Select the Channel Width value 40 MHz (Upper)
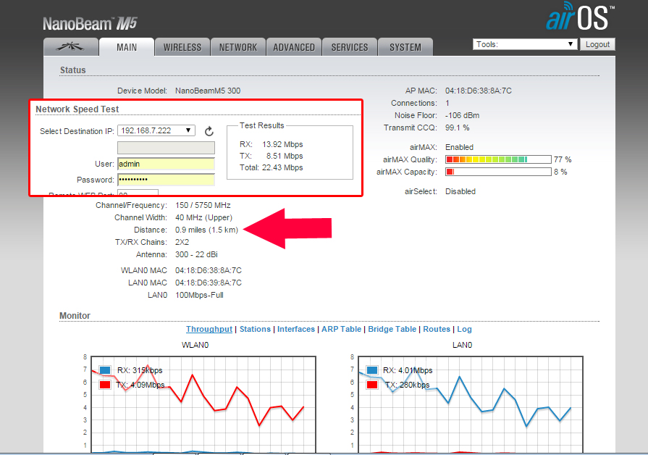Viewport: 648px width, 455px height. coord(203,217)
